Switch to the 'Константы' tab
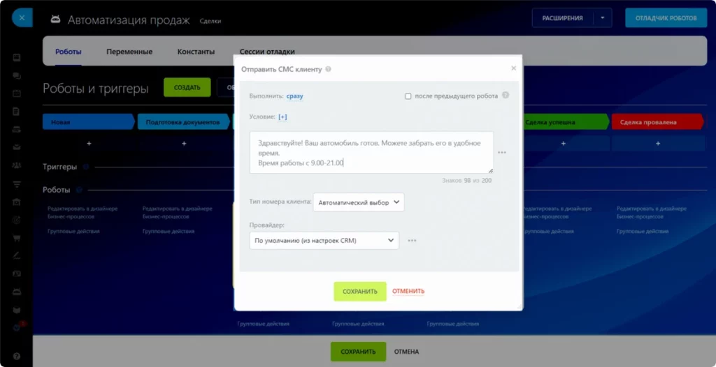The height and width of the screenshot is (367, 716). 196,52
